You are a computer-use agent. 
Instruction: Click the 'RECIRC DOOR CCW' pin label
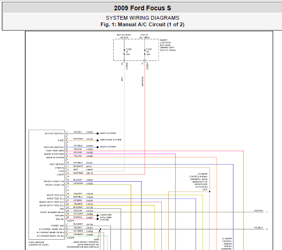54,182
